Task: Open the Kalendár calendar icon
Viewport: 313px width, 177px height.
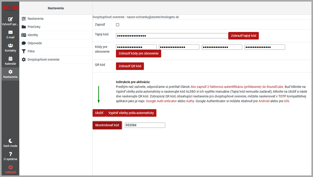Action: 10,59
